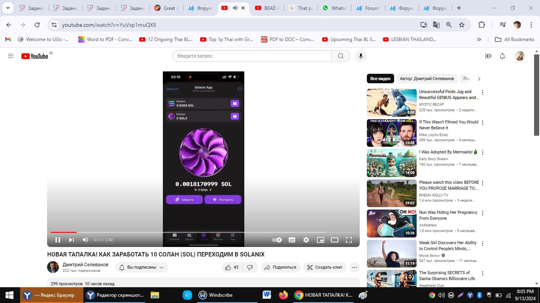Open the Extensions puzzle icon
Screen dimensions: 540x303
481,25
